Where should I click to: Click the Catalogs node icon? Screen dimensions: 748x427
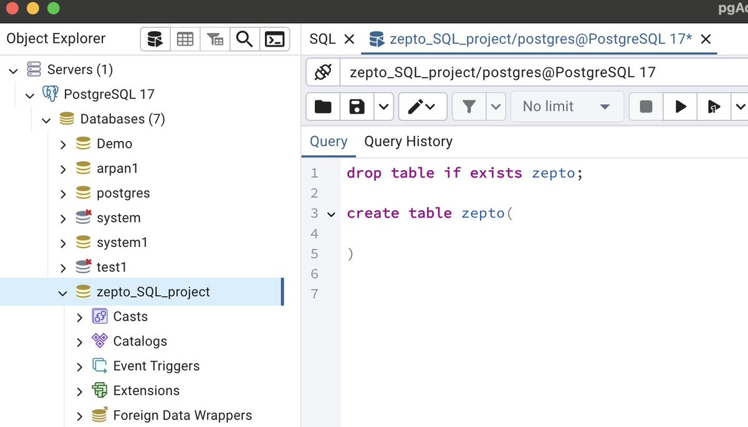(100, 341)
